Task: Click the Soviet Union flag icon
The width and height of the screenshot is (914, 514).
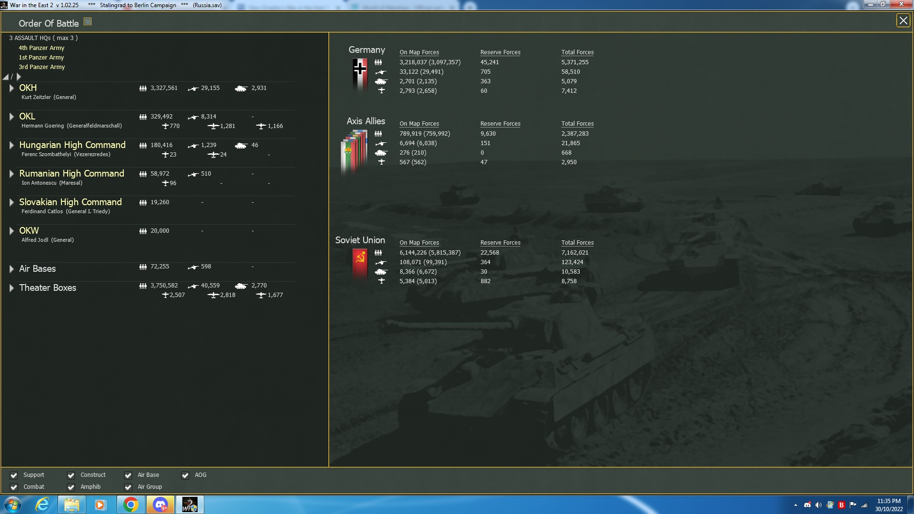Action: (x=360, y=263)
